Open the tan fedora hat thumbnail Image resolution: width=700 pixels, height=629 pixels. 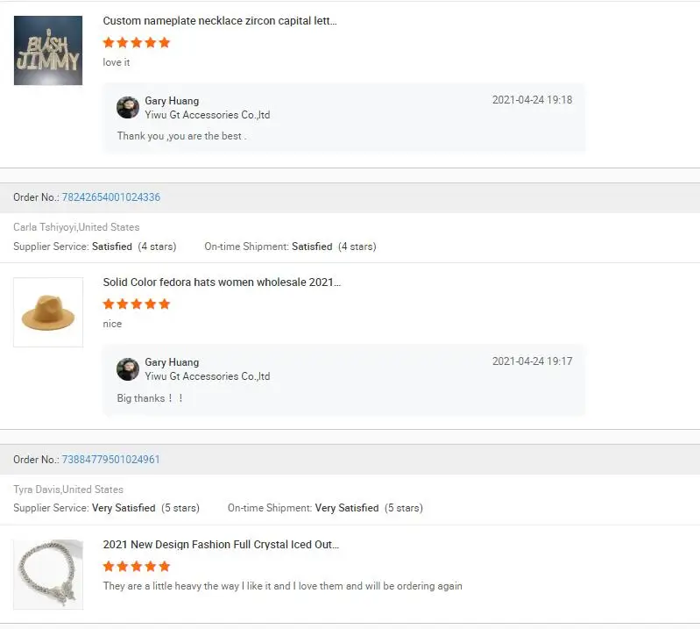(48, 312)
